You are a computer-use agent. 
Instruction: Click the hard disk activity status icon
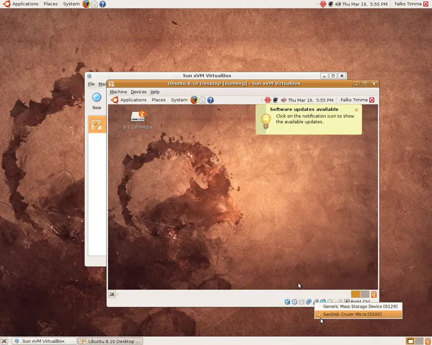(287, 302)
